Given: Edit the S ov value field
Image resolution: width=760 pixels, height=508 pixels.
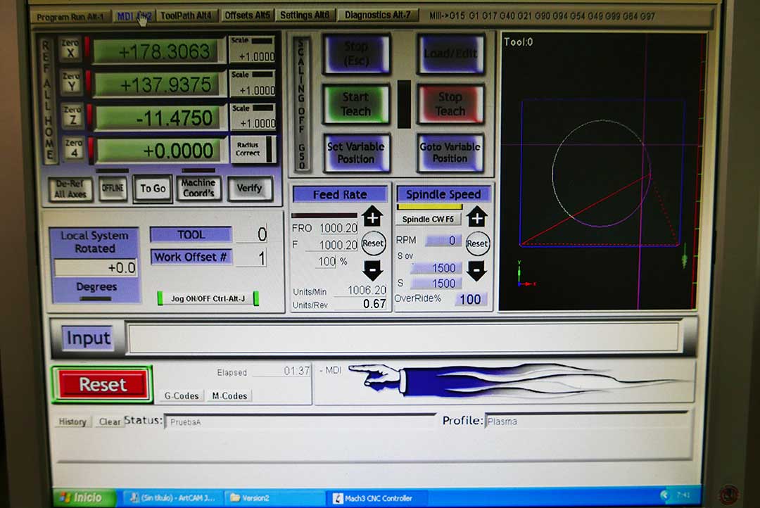Looking at the screenshot, I should pos(436,268).
